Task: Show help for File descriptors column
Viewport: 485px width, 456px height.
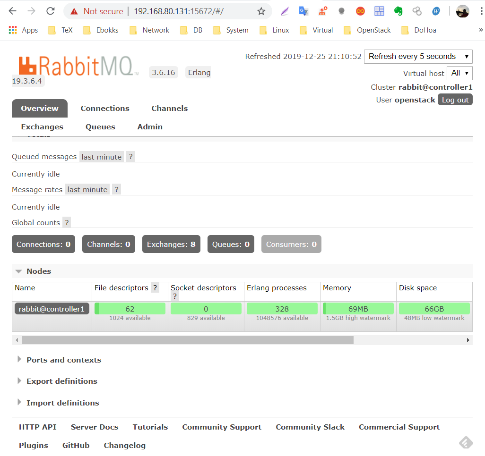Action: tap(155, 288)
